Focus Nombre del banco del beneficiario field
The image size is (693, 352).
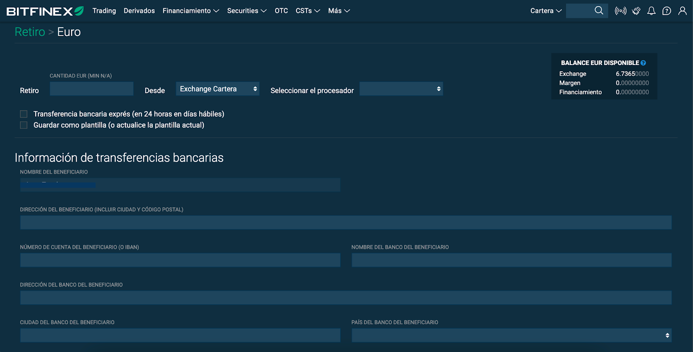pos(512,260)
